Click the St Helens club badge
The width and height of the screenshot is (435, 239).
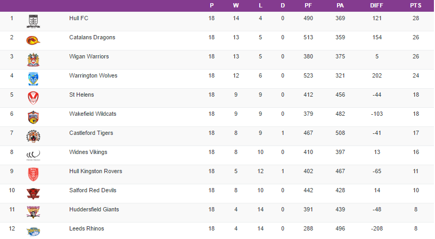click(x=33, y=98)
